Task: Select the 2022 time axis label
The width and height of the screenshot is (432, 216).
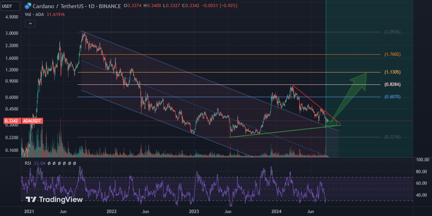Action: point(112,211)
